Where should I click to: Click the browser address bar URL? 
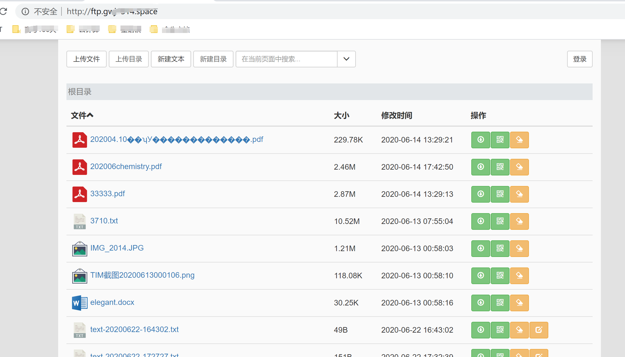[x=112, y=11]
